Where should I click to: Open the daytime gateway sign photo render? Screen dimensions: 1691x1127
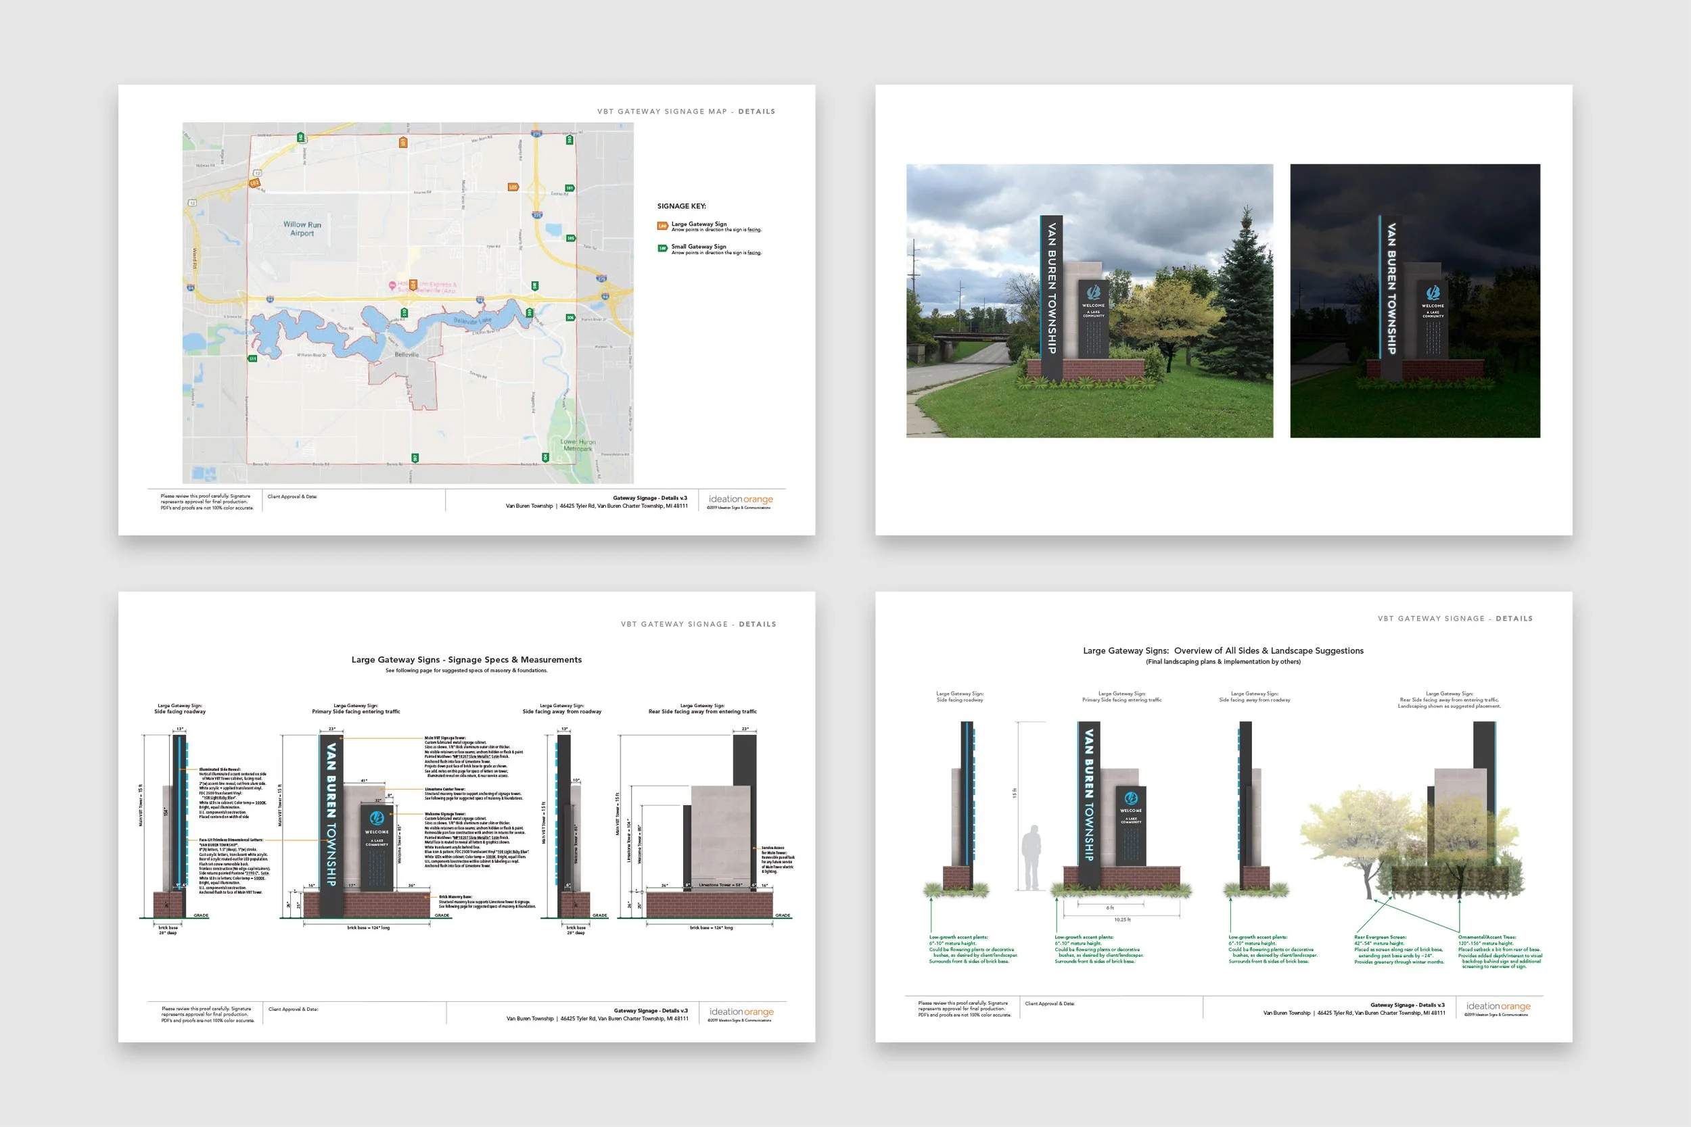[1089, 300]
